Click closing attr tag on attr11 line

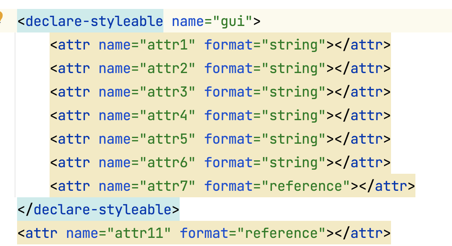[x=363, y=233]
